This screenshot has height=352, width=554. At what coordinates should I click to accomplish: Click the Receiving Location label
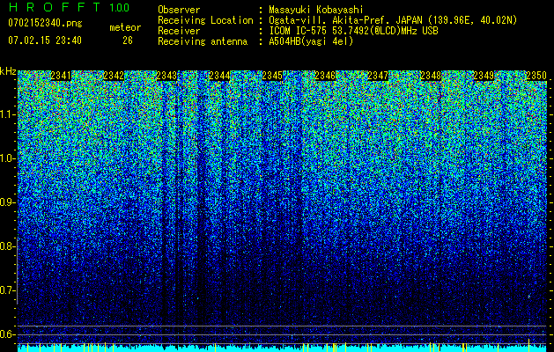205,20
